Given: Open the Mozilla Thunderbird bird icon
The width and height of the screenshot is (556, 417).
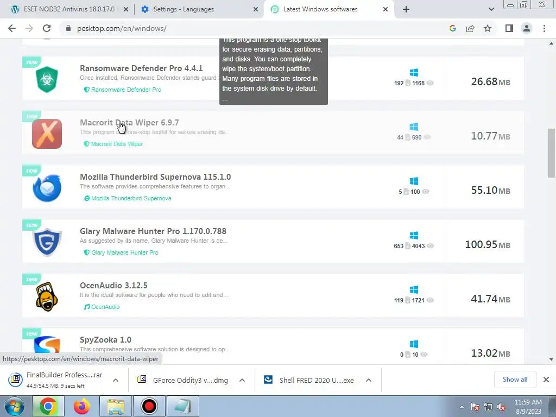Looking at the screenshot, I should 47,188.
